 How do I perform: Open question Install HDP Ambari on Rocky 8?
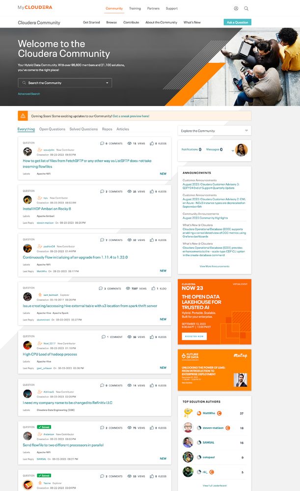point(47,209)
